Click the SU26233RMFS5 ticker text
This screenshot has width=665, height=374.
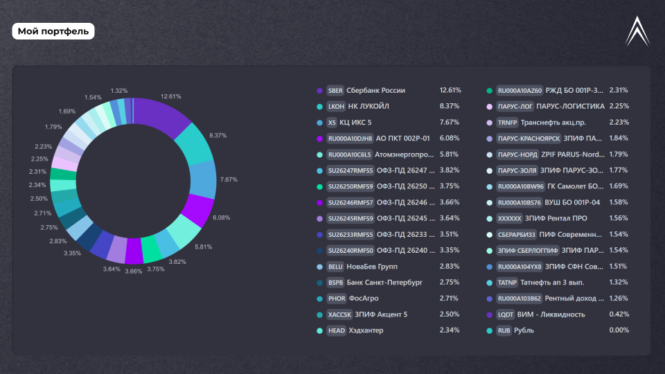pos(351,235)
